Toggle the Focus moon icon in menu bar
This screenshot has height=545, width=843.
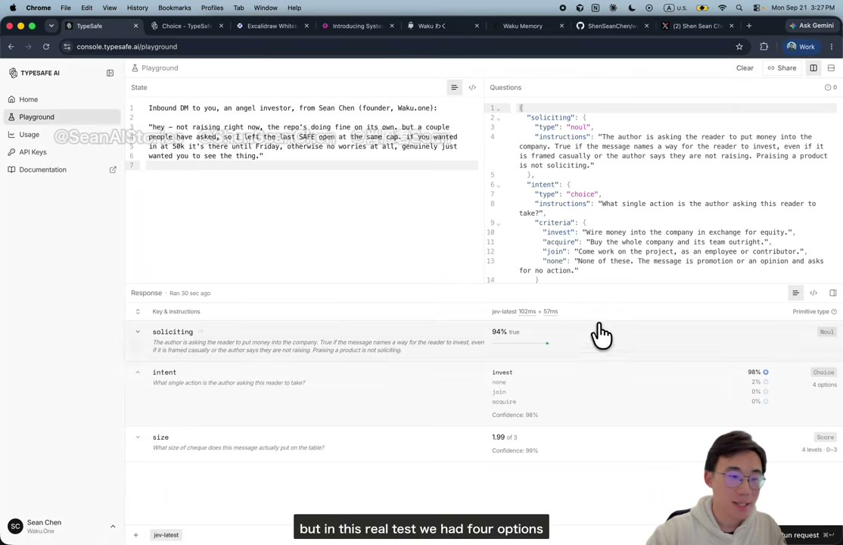[632, 8]
